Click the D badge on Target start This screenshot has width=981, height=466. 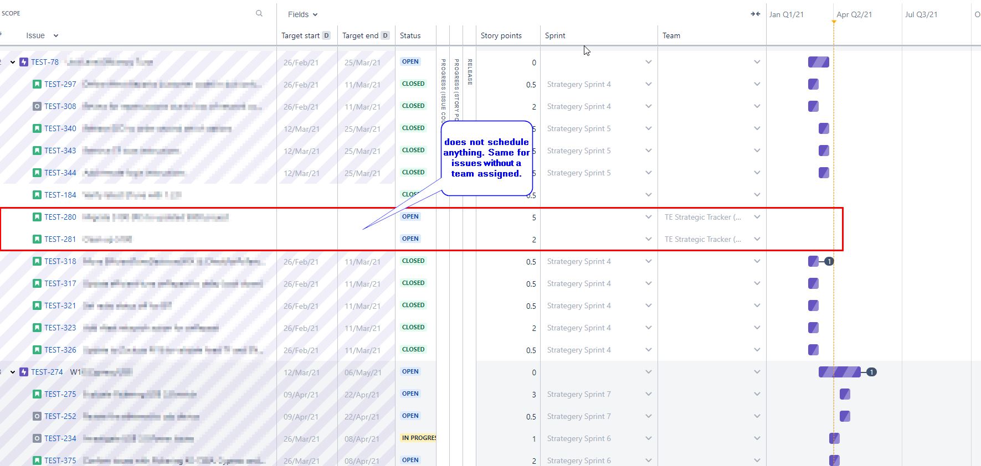click(x=326, y=35)
